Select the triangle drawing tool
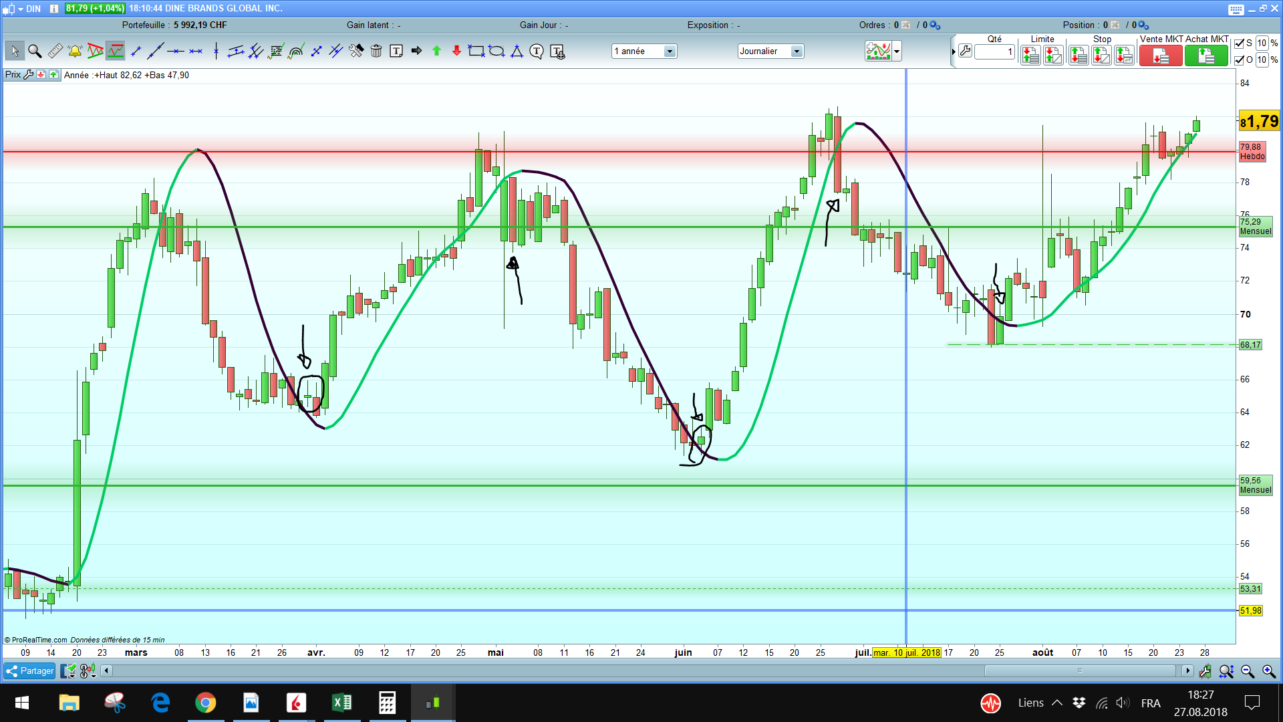This screenshot has width=1283, height=722. coord(517,51)
